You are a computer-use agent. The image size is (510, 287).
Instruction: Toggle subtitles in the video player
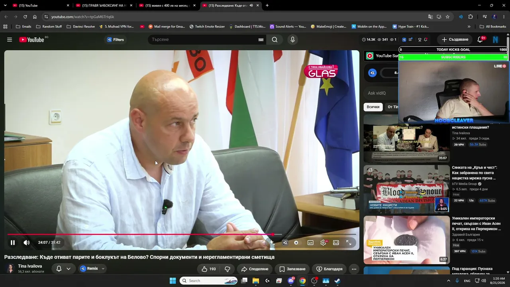(310, 242)
